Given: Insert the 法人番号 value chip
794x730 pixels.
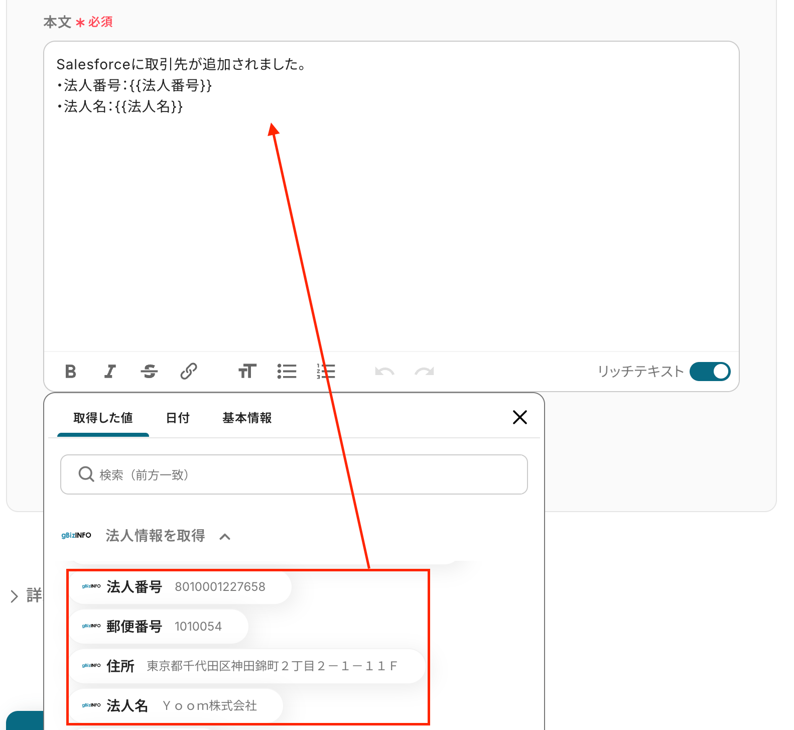Looking at the screenshot, I should [x=180, y=586].
